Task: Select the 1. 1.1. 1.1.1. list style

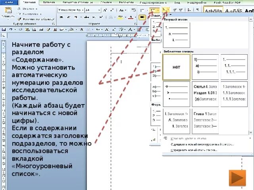Action: point(234,67)
